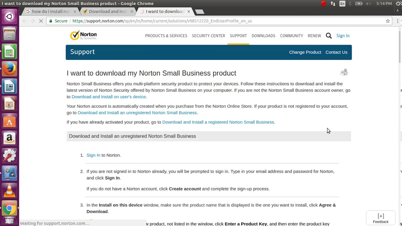Open Ubuntu Software Center icon
This screenshot has height=226, width=402.
[x=9, y=121]
